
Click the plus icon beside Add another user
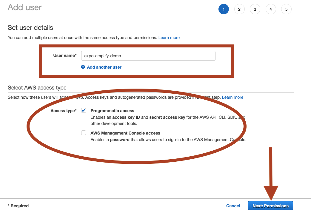pos(83,67)
